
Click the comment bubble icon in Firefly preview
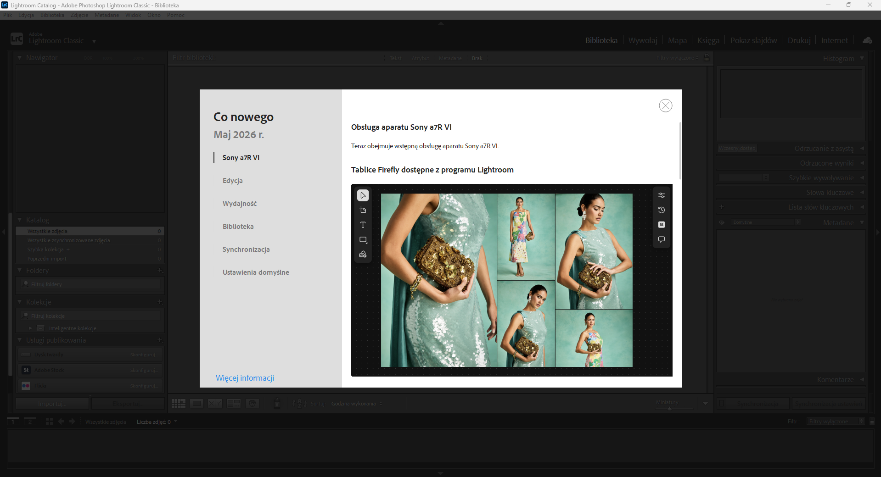661,239
